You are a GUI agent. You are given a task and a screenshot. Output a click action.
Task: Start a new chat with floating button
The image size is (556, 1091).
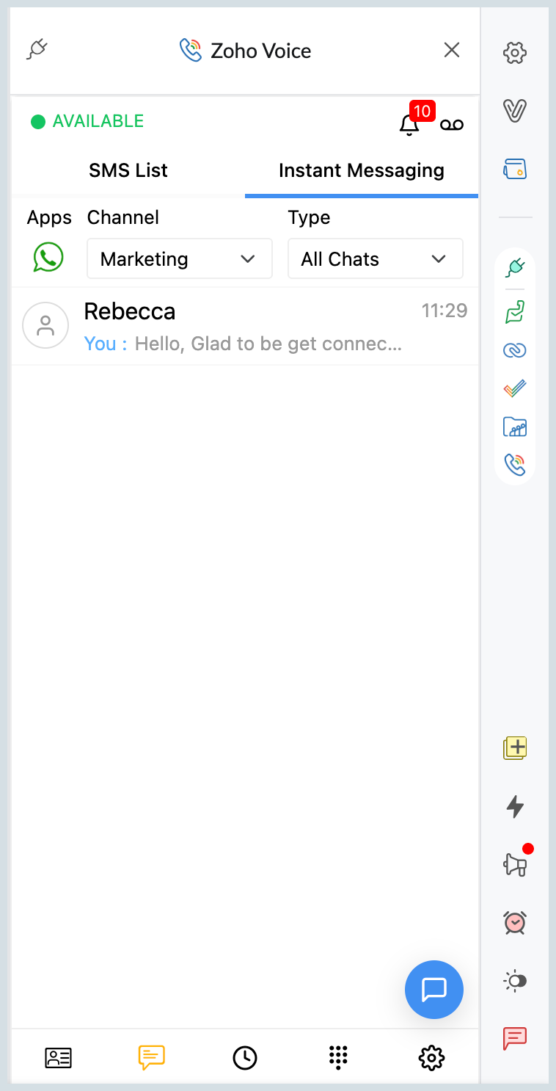[434, 989]
